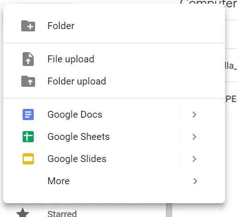The image size is (237, 217).
Task: Expand the Google Docs submenu arrow
Action: pyautogui.click(x=194, y=115)
